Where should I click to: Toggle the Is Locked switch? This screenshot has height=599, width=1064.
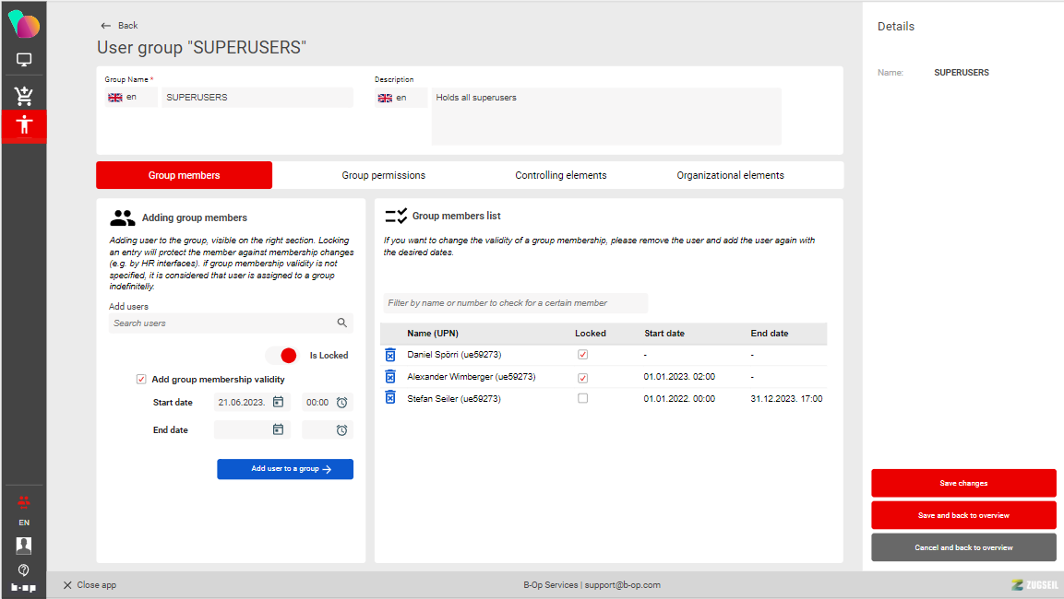(x=281, y=356)
